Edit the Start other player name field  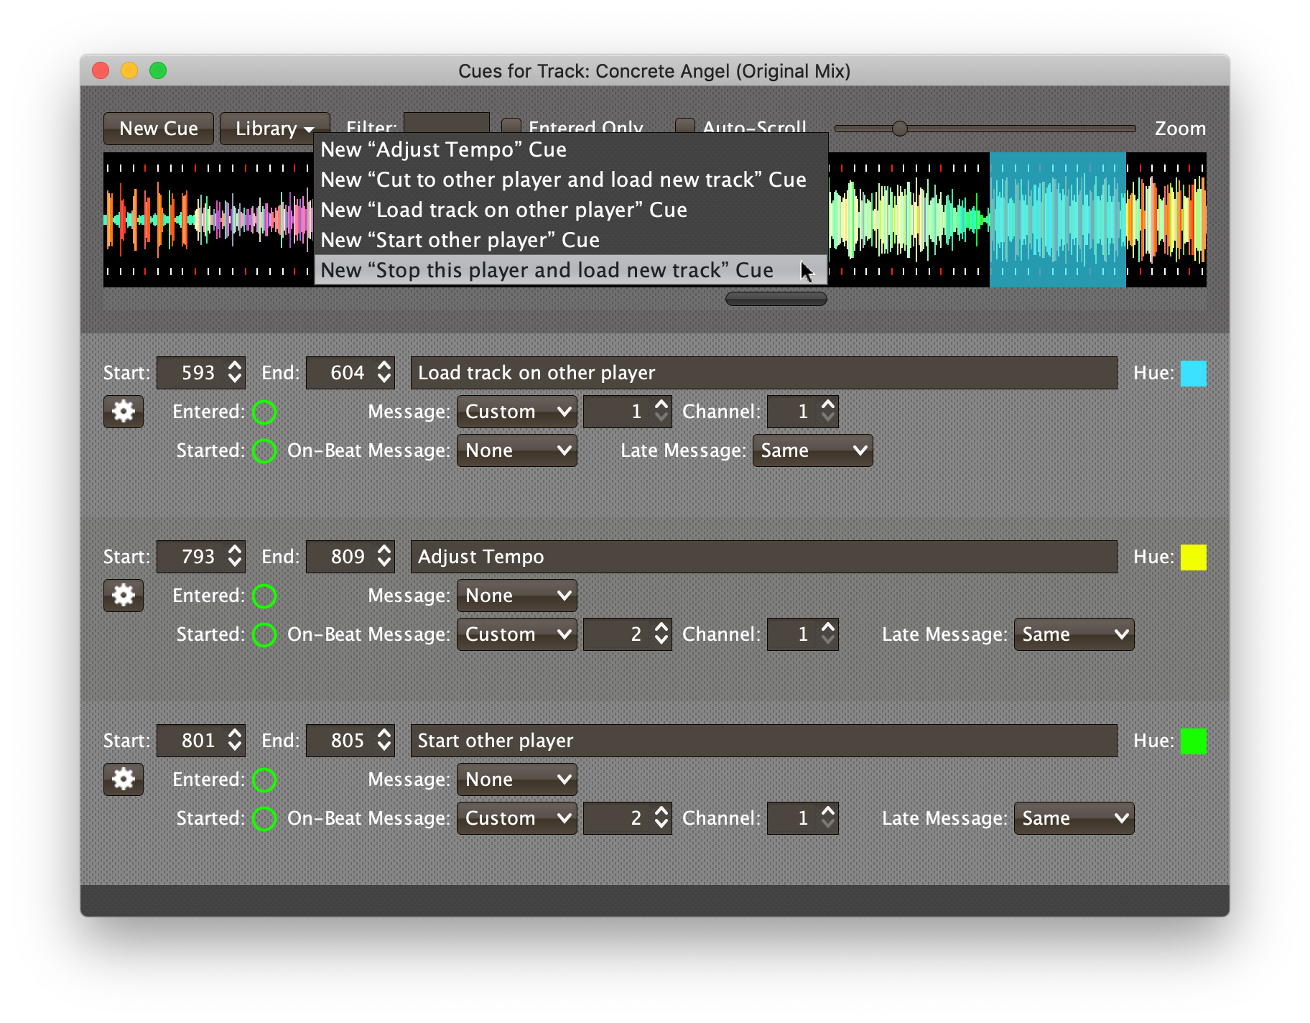[763, 741]
